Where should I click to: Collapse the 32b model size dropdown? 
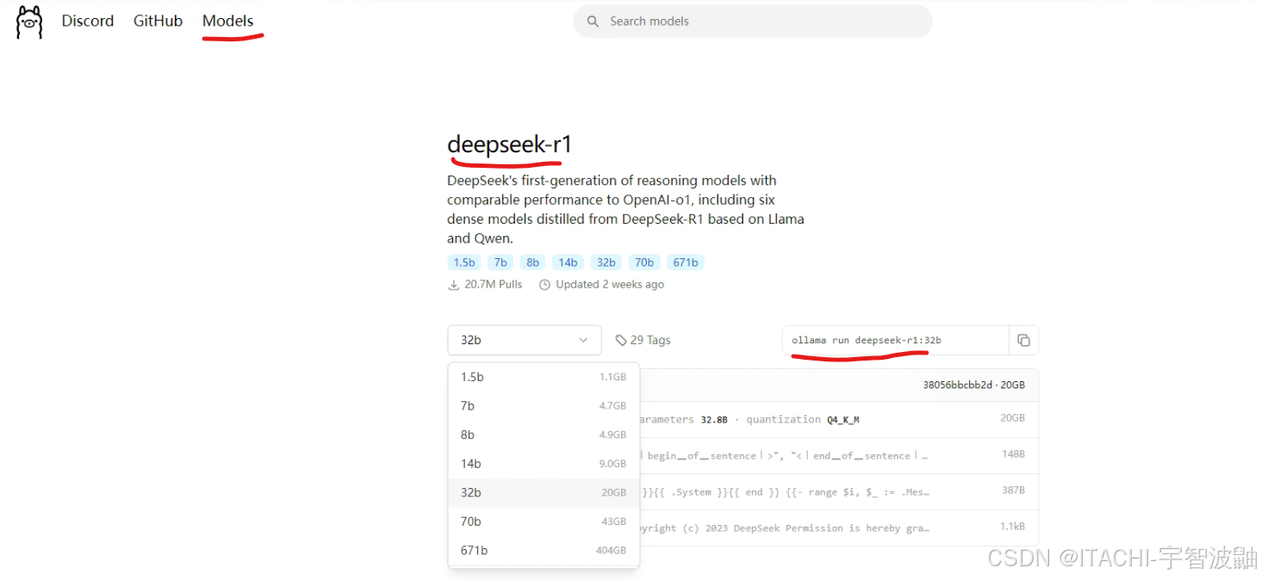pyautogui.click(x=524, y=340)
